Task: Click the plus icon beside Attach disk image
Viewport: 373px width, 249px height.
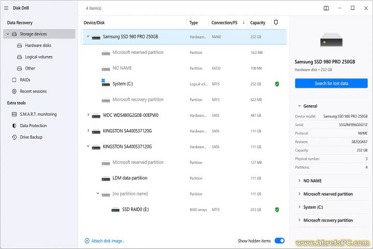Action: pyautogui.click(x=87, y=241)
